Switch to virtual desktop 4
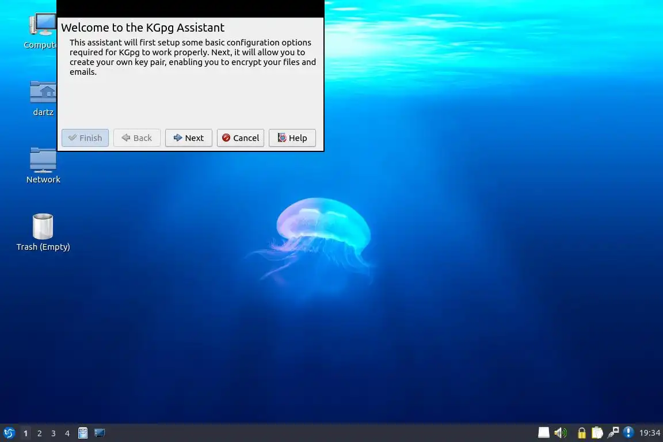Screen dimensions: 663x442 click(x=67, y=433)
